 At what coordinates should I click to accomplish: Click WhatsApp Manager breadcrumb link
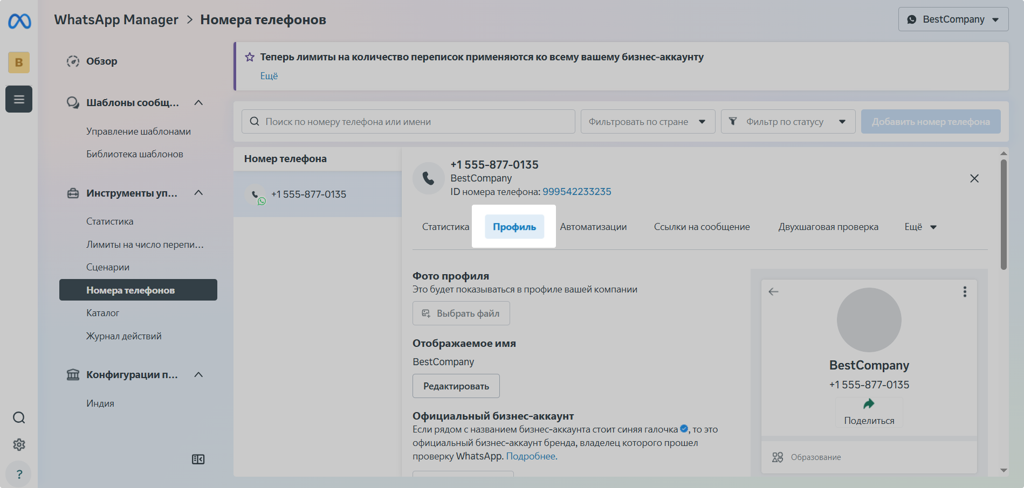coord(116,20)
